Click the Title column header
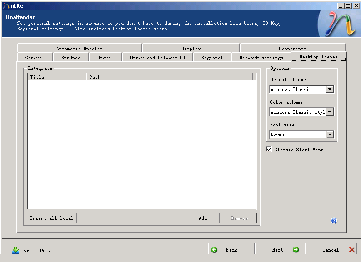The height and width of the screenshot is (262, 361). tap(56, 77)
